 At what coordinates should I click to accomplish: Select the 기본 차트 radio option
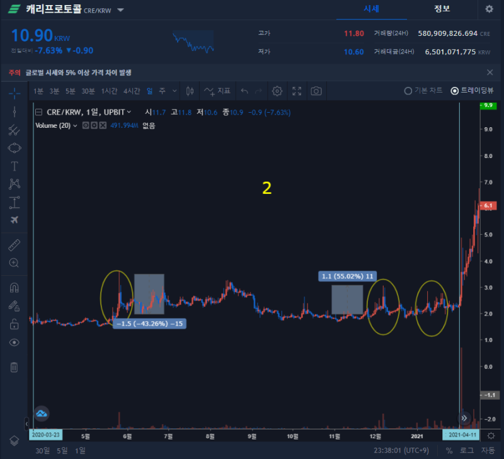click(423, 91)
